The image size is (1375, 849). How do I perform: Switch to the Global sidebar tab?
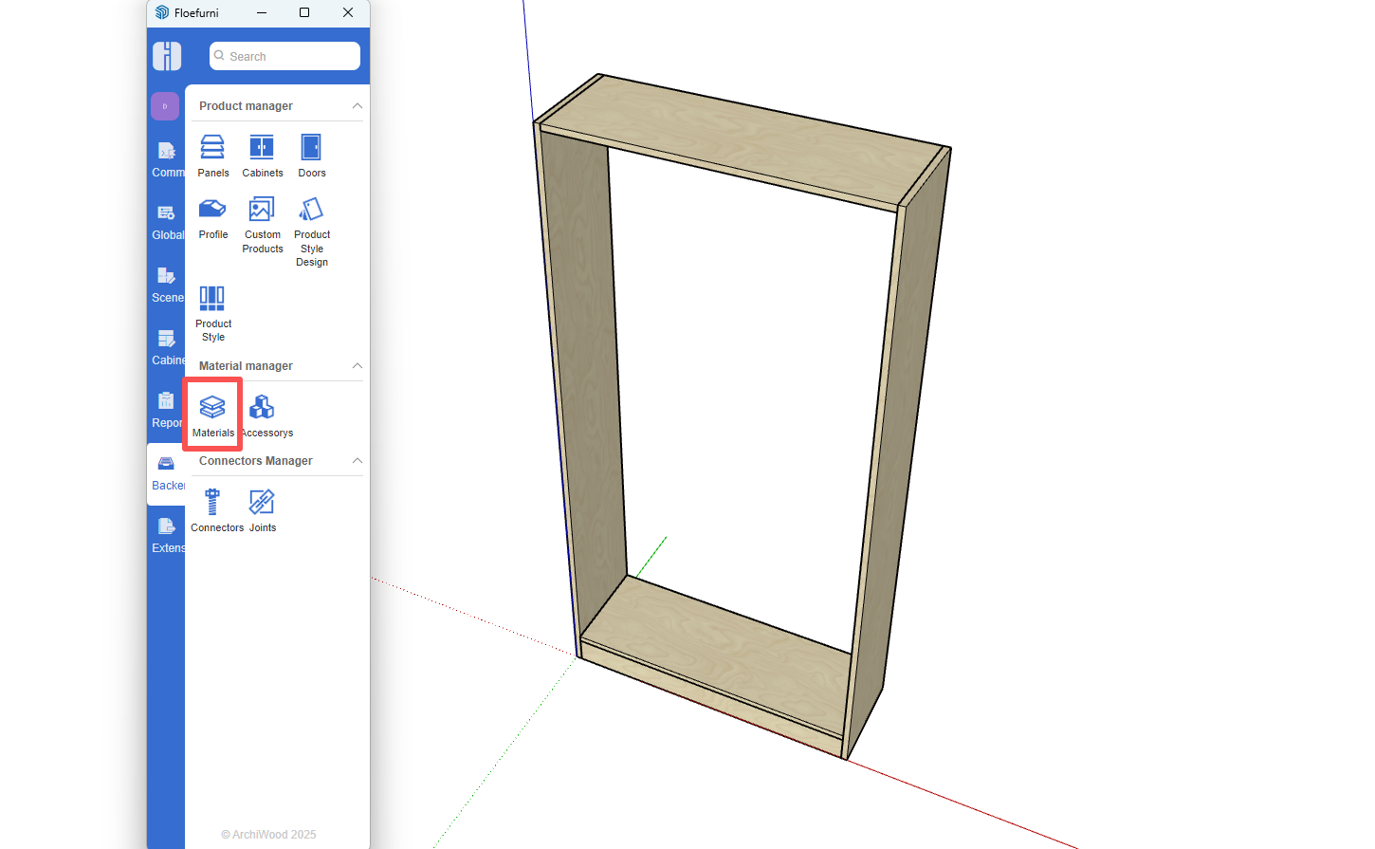click(167, 222)
